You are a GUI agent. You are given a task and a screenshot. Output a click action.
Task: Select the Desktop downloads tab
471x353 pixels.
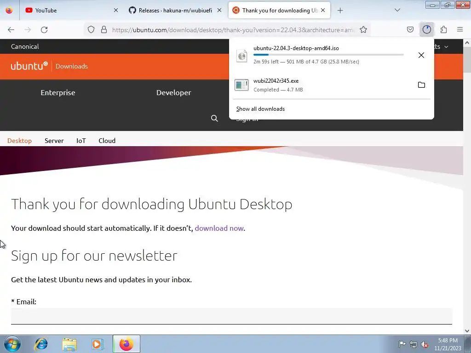[19, 141]
